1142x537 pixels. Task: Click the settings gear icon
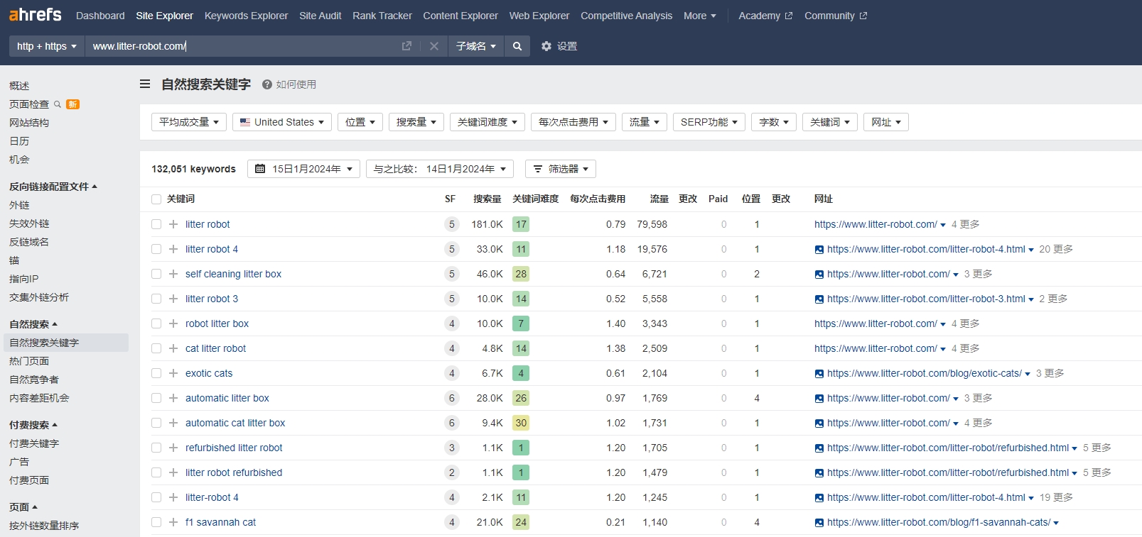[x=546, y=46]
